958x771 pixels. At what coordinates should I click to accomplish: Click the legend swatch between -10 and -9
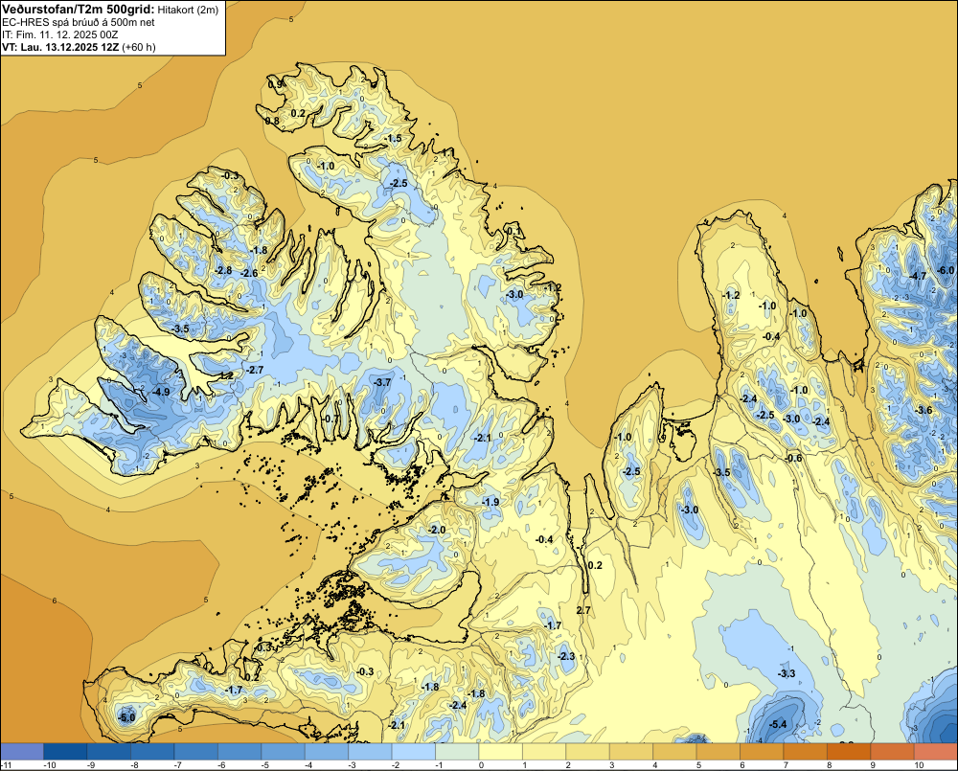(x=65, y=751)
